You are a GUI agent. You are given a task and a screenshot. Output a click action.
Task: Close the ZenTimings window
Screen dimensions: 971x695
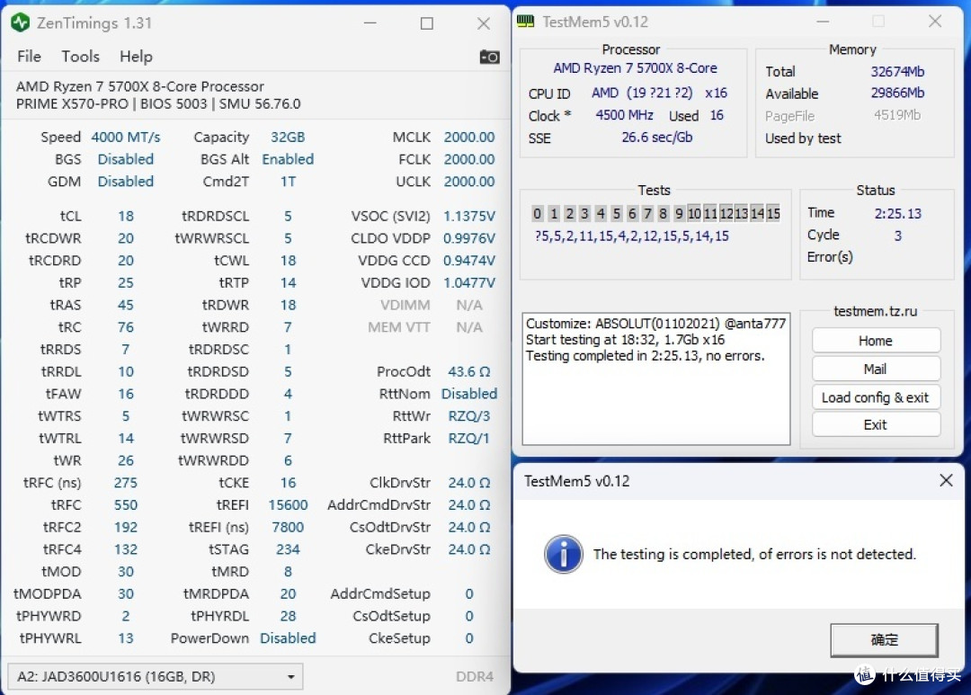484,22
